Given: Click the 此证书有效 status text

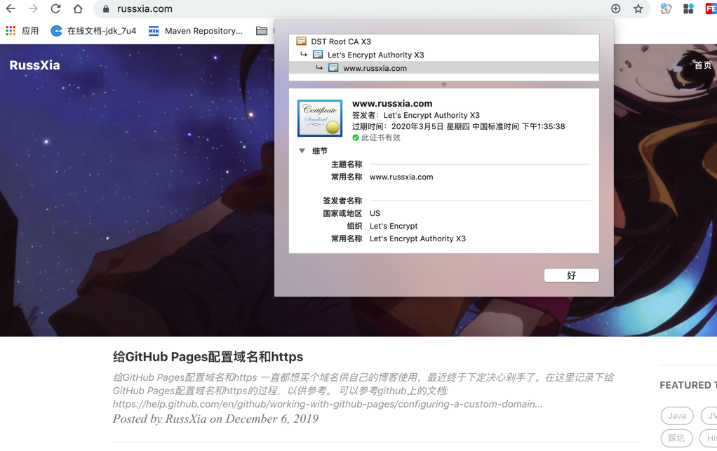Looking at the screenshot, I should 380,137.
